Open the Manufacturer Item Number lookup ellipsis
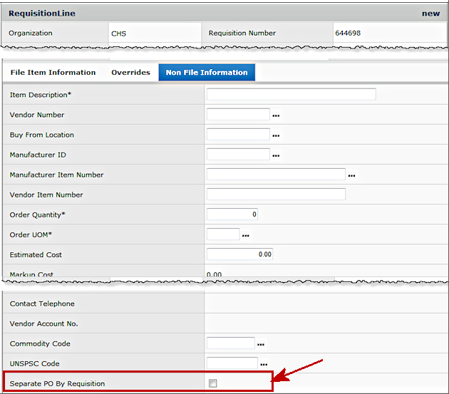Image resolution: width=449 pixels, height=394 pixels. click(x=351, y=175)
